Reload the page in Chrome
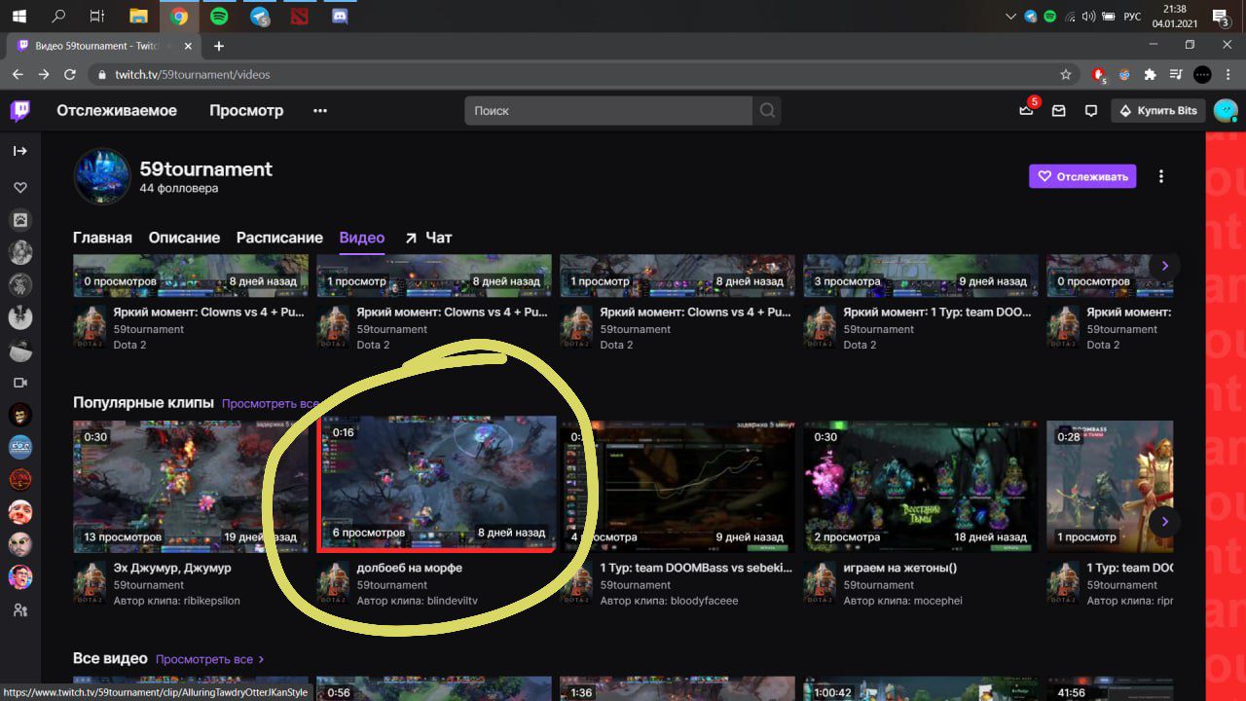 [x=69, y=74]
